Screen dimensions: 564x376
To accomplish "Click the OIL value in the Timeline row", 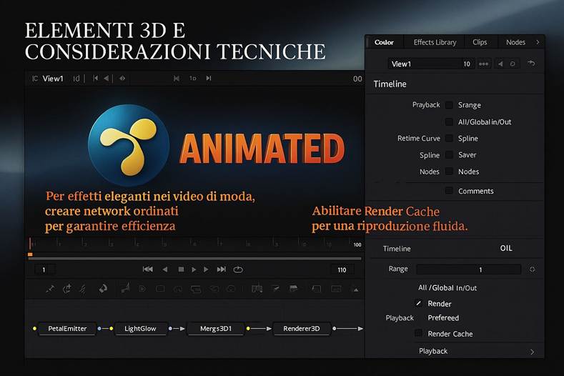I will pos(506,248).
